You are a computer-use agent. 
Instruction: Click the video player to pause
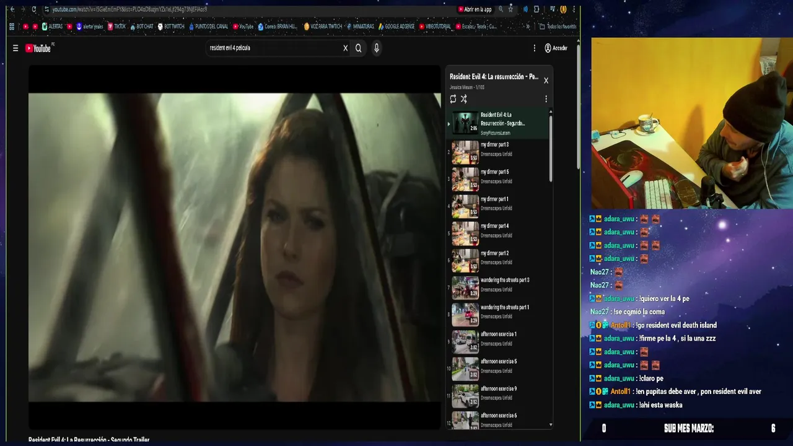234,248
